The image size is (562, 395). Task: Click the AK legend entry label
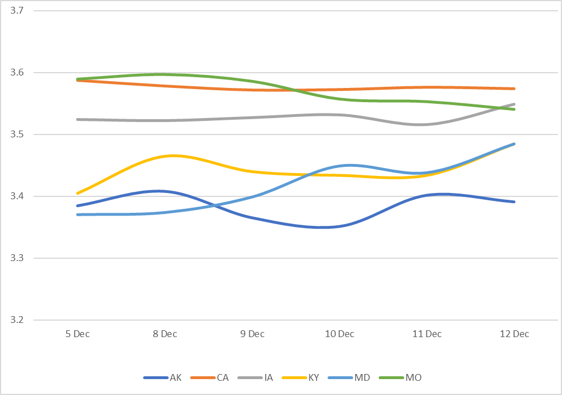(x=175, y=378)
